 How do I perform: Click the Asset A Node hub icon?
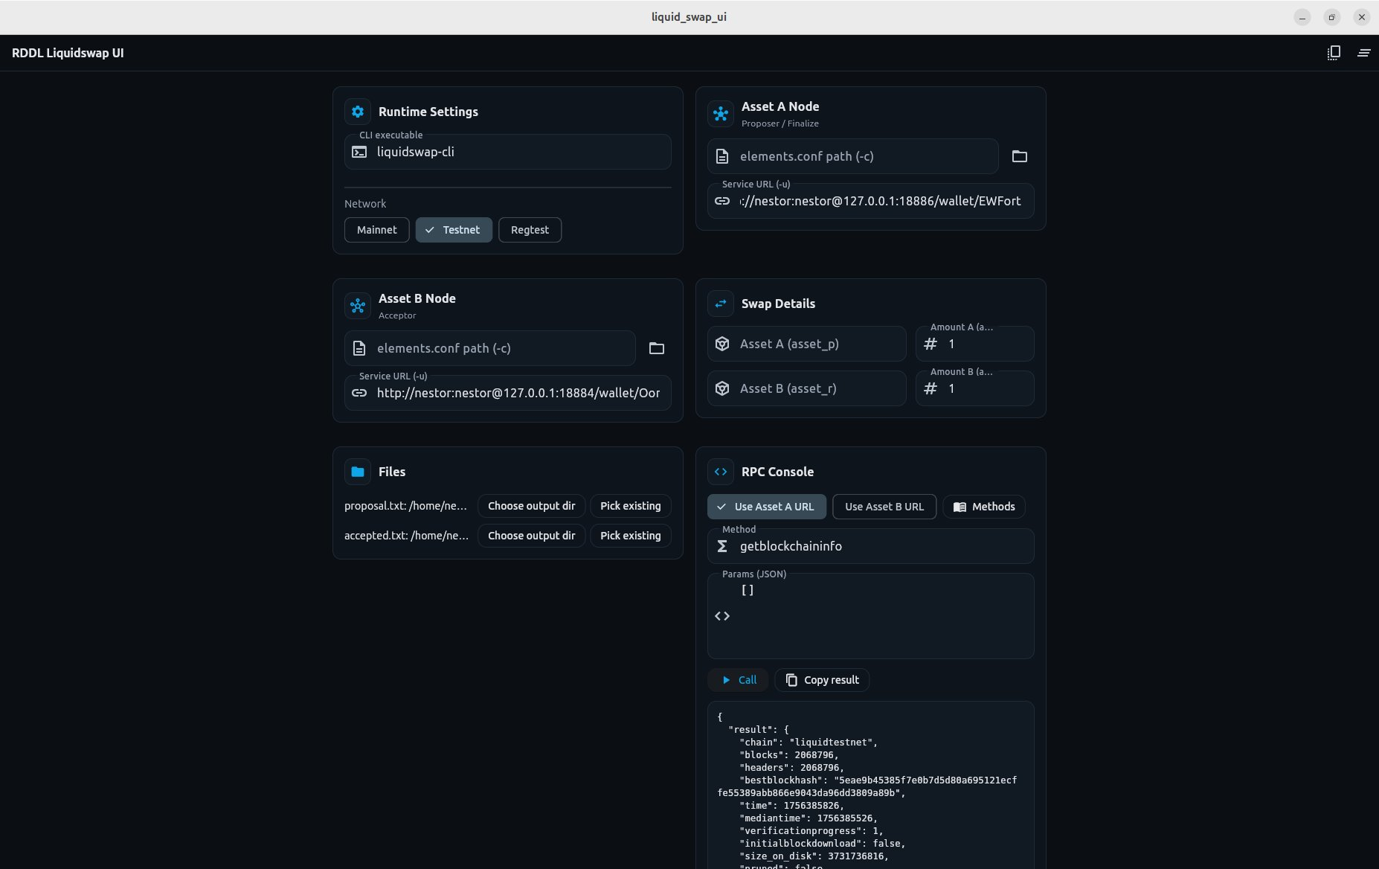721,114
